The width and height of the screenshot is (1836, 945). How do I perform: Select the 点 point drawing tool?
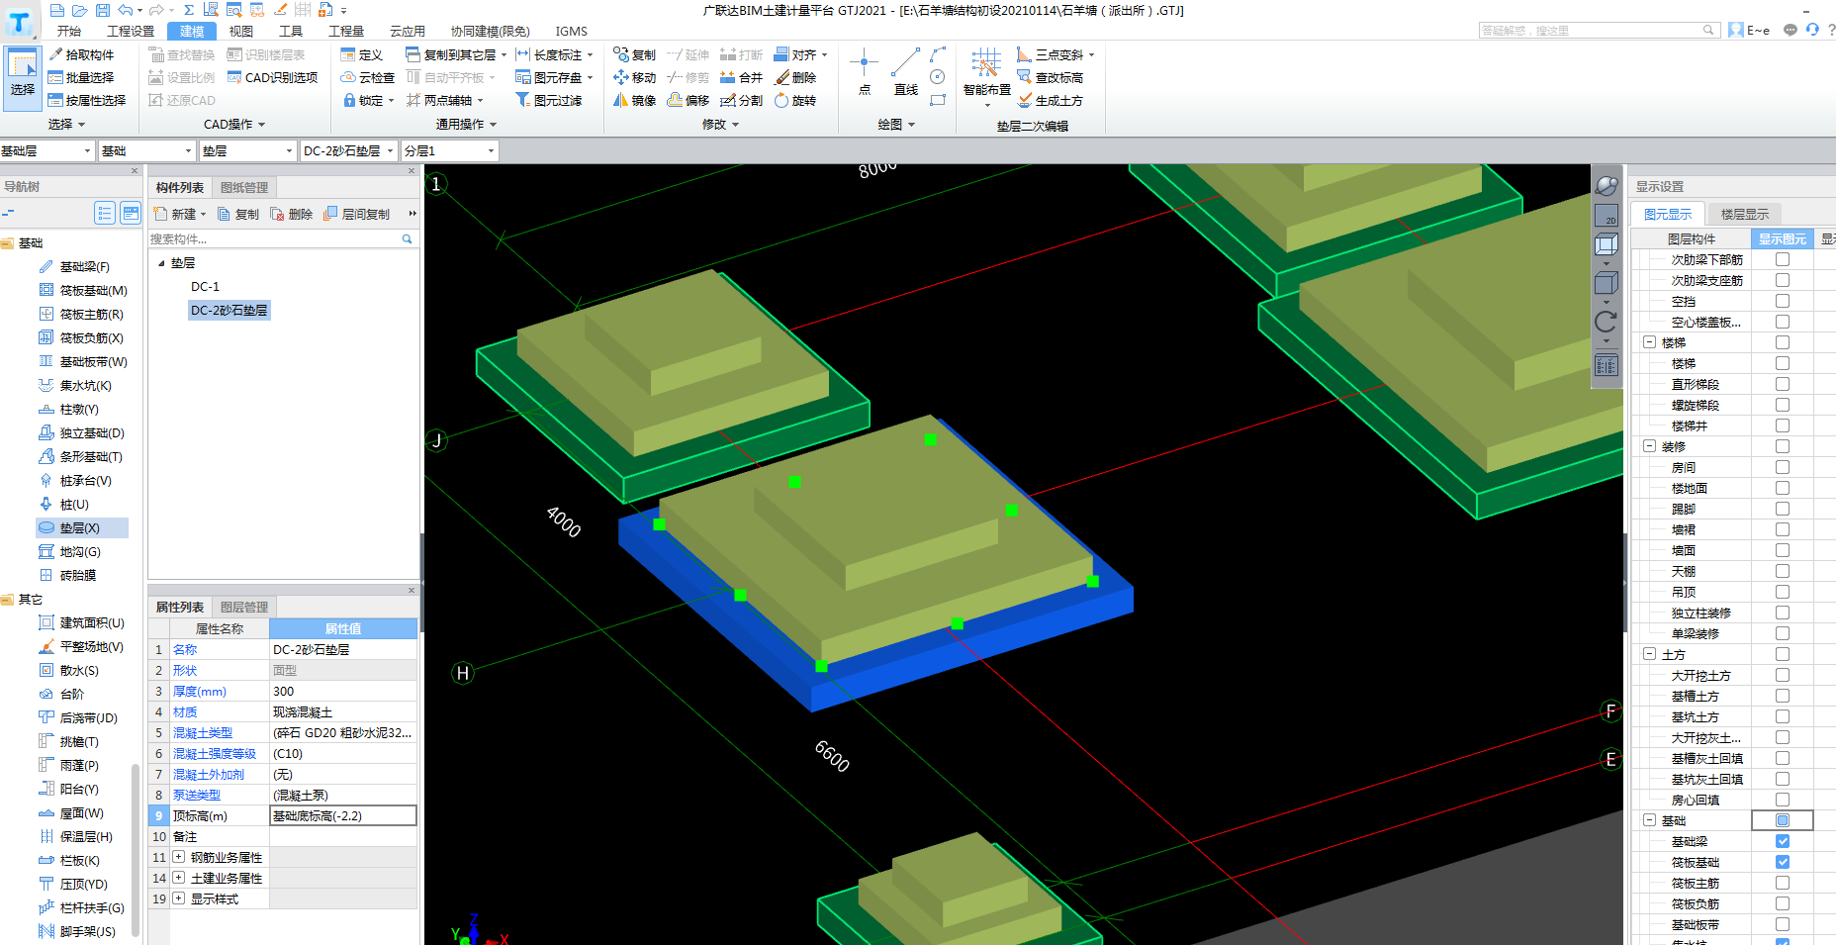click(x=864, y=72)
